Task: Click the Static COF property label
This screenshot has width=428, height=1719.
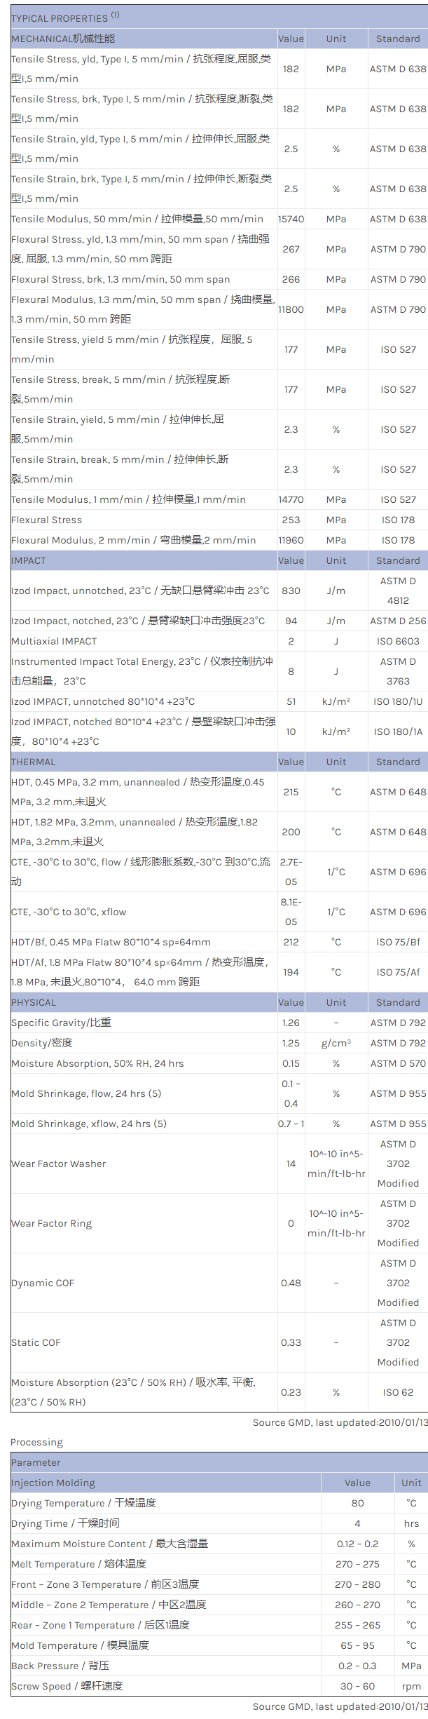Action: 36,1342
